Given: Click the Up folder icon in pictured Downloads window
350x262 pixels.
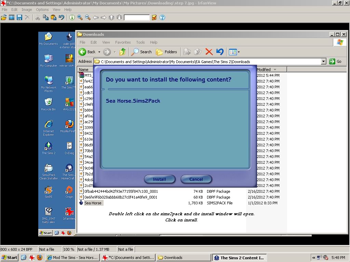Looking at the screenshot, I should (122, 52).
